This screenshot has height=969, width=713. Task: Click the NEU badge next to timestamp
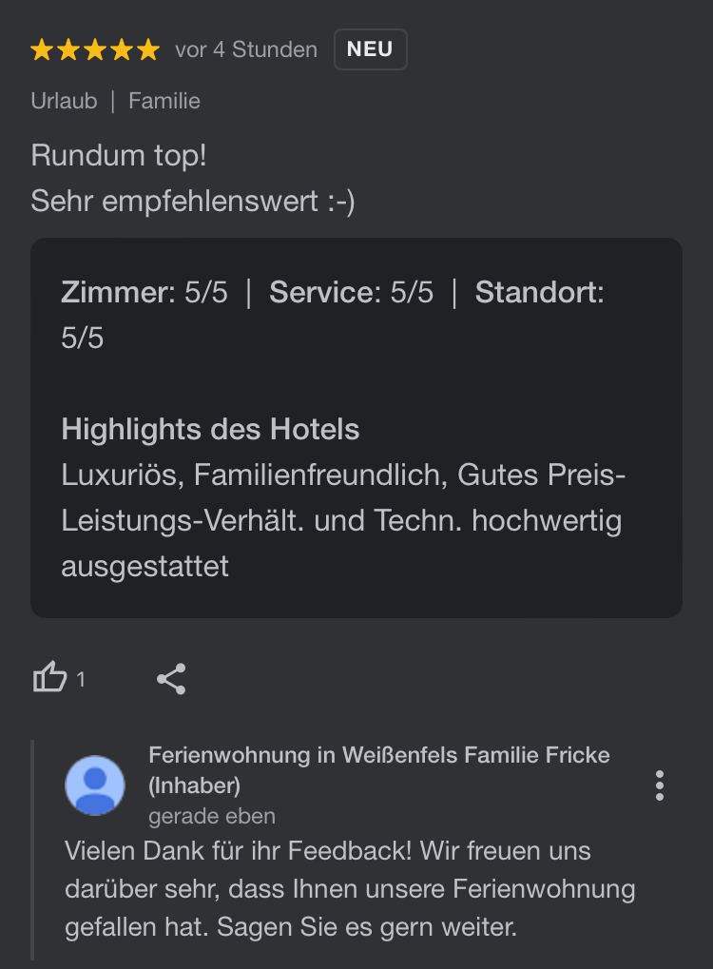(x=370, y=50)
